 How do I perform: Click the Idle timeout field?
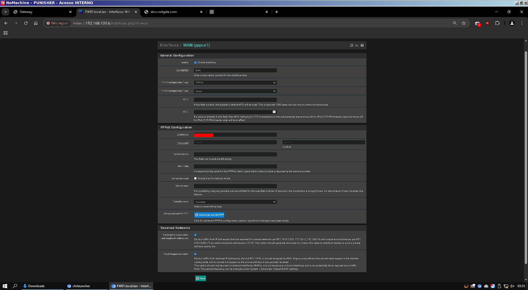point(235,186)
